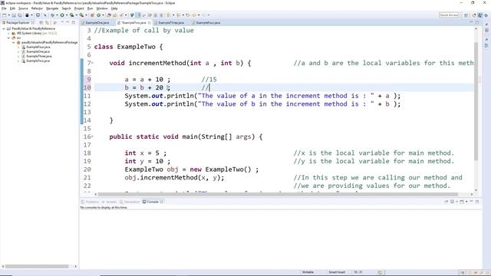Click Display Selected Console icon
The height and width of the screenshot is (276, 491).
click(453, 202)
